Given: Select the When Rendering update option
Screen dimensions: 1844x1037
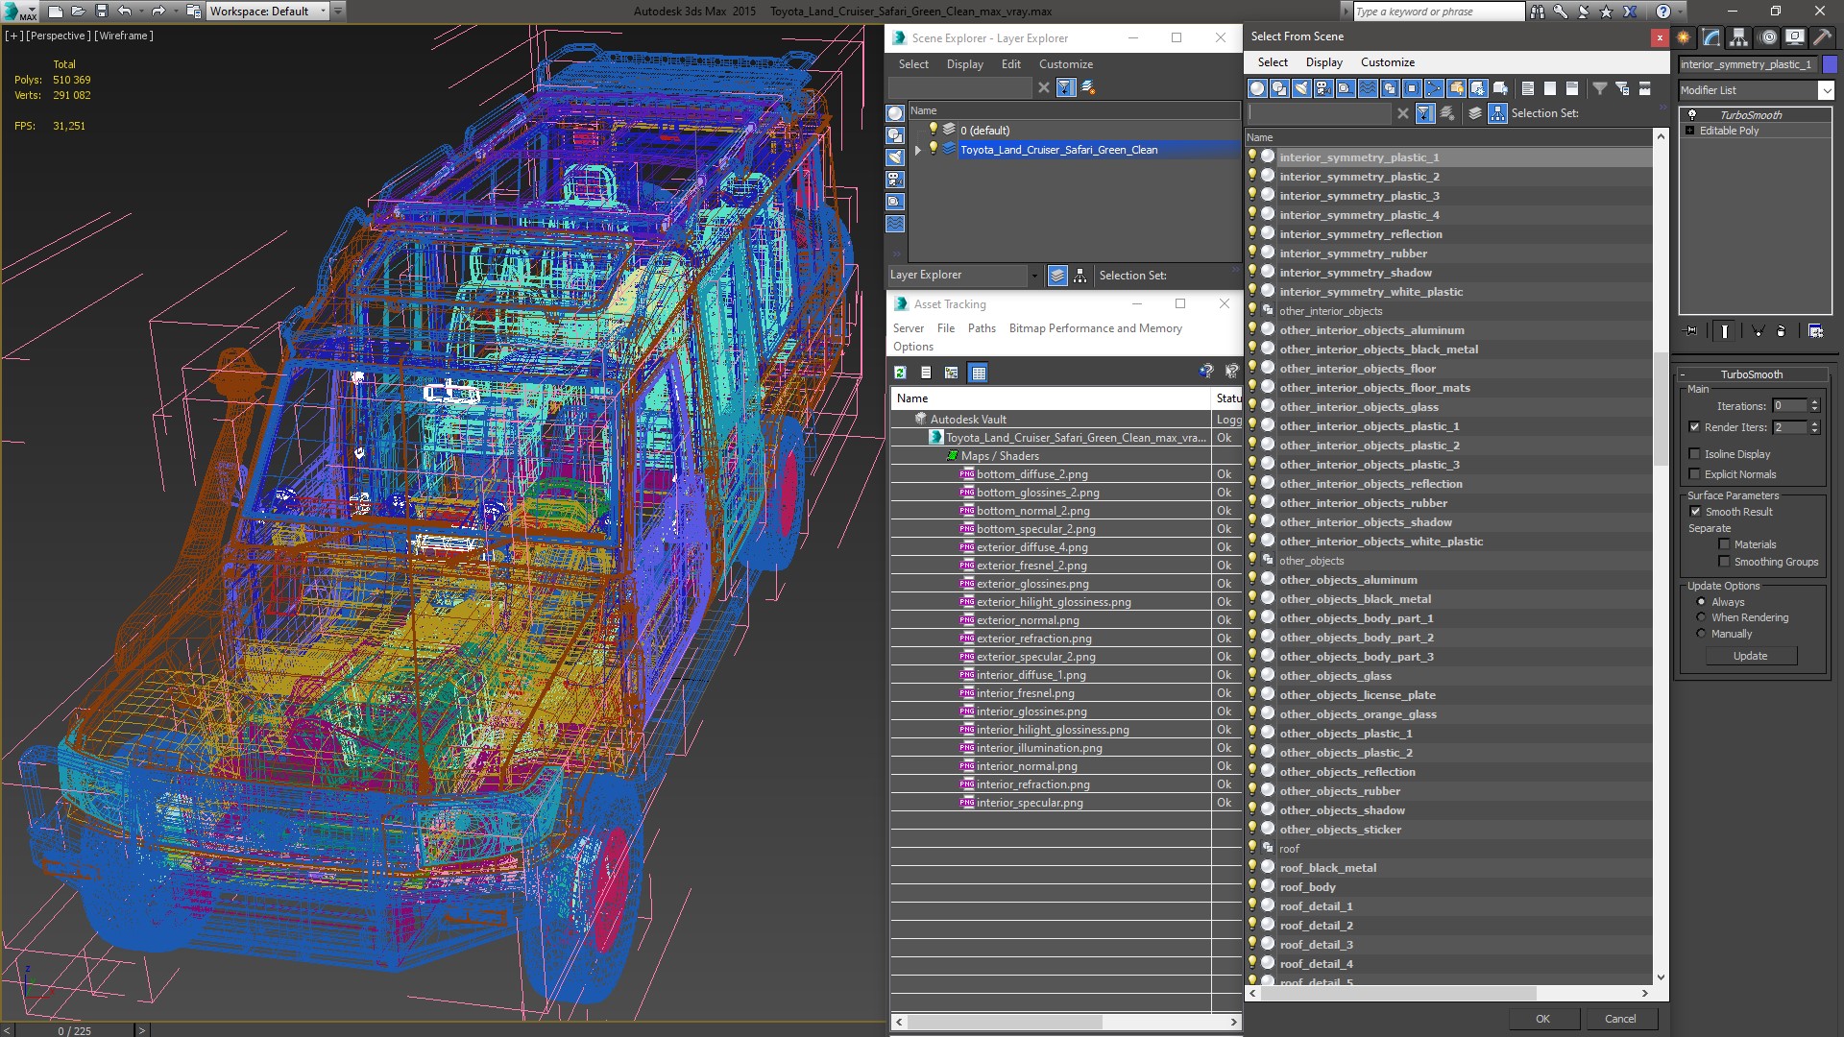Looking at the screenshot, I should (x=1701, y=617).
